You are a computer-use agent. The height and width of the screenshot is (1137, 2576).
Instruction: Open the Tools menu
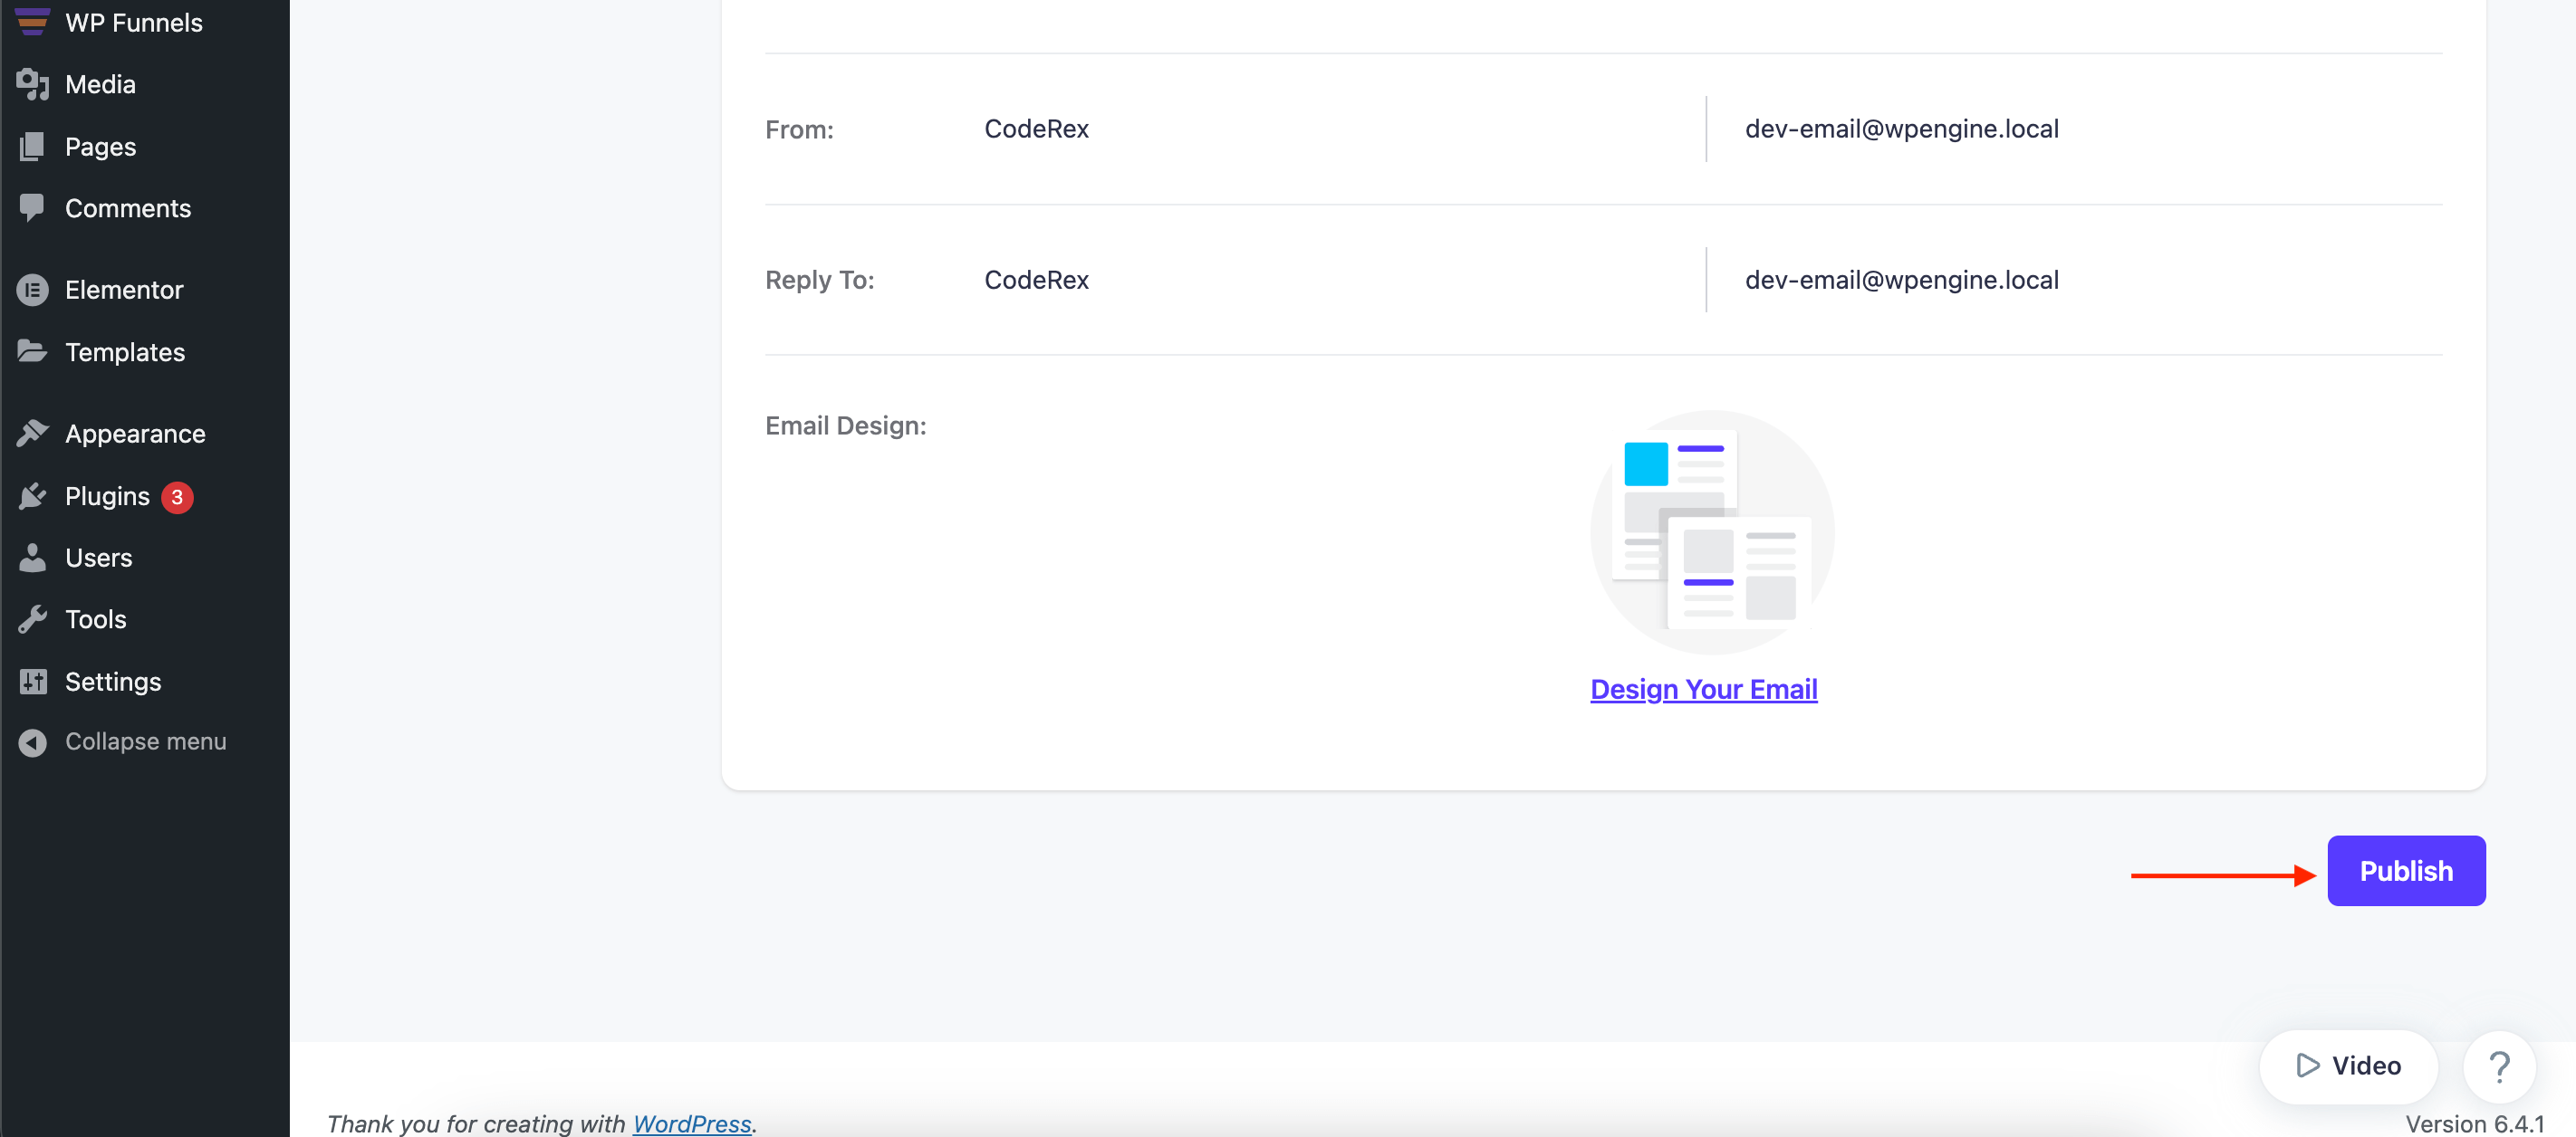(95, 619)
